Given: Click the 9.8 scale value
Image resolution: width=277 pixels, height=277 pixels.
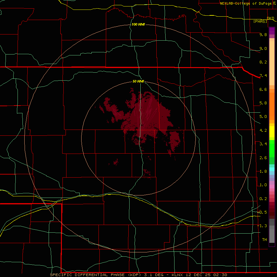Looking at the screenshot, I should coord(263,34).
